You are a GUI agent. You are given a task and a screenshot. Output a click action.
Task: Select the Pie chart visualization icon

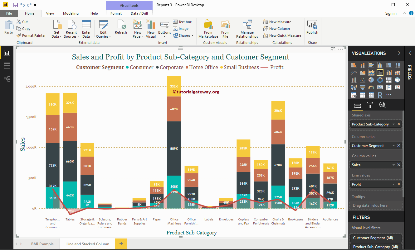[371, 80]
